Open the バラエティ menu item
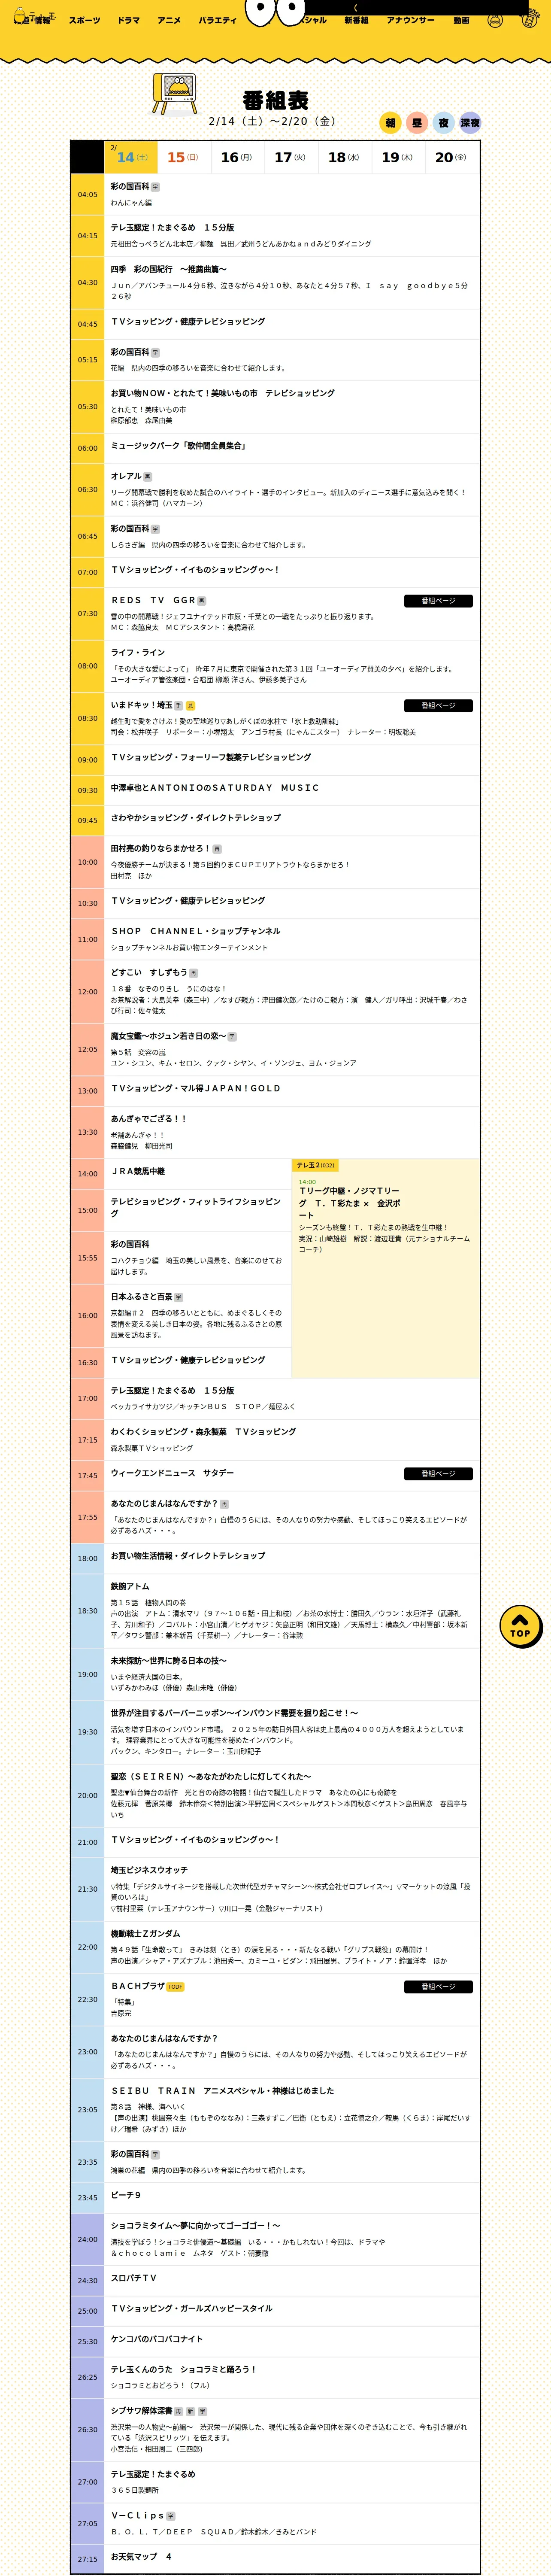 [x=217, y=20]
